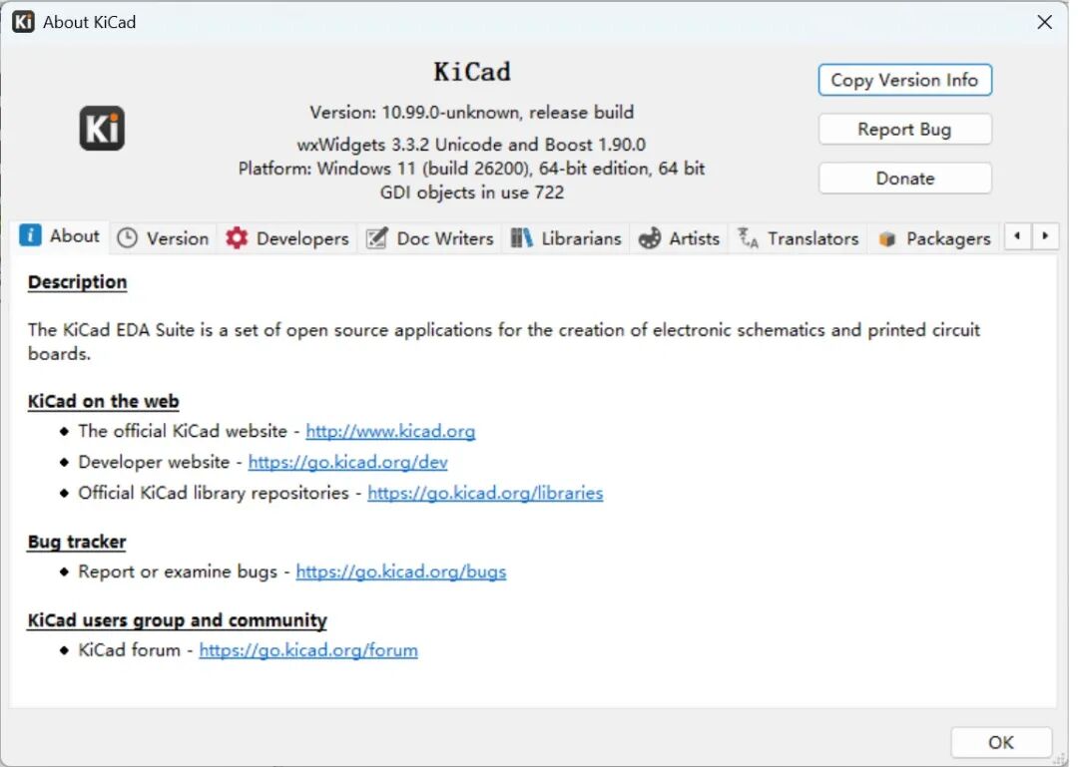Viewport: 1078px width, 767px height.
Task: Open the official kicad.org website link
Action: (x=390, y=431)
